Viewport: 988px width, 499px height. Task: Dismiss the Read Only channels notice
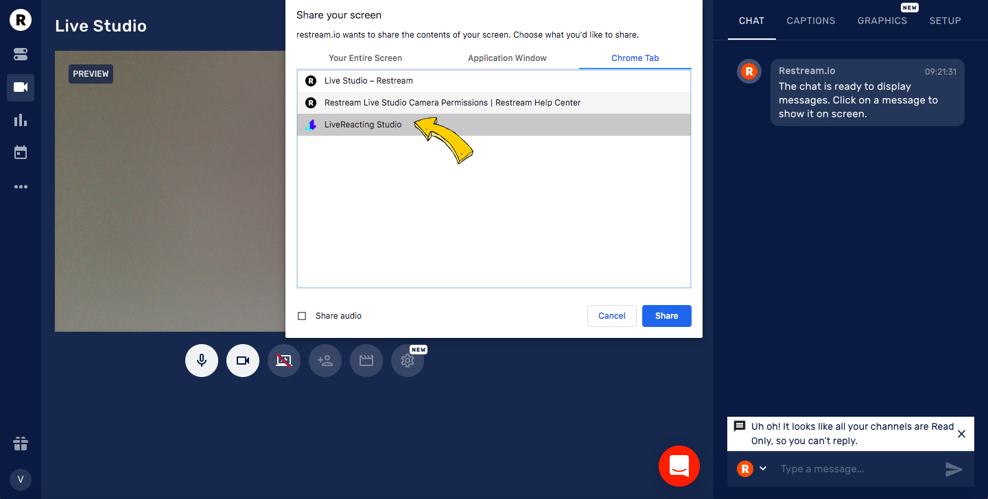coord(961,434)
